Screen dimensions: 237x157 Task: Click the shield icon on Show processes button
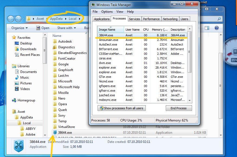coord(102,108)
